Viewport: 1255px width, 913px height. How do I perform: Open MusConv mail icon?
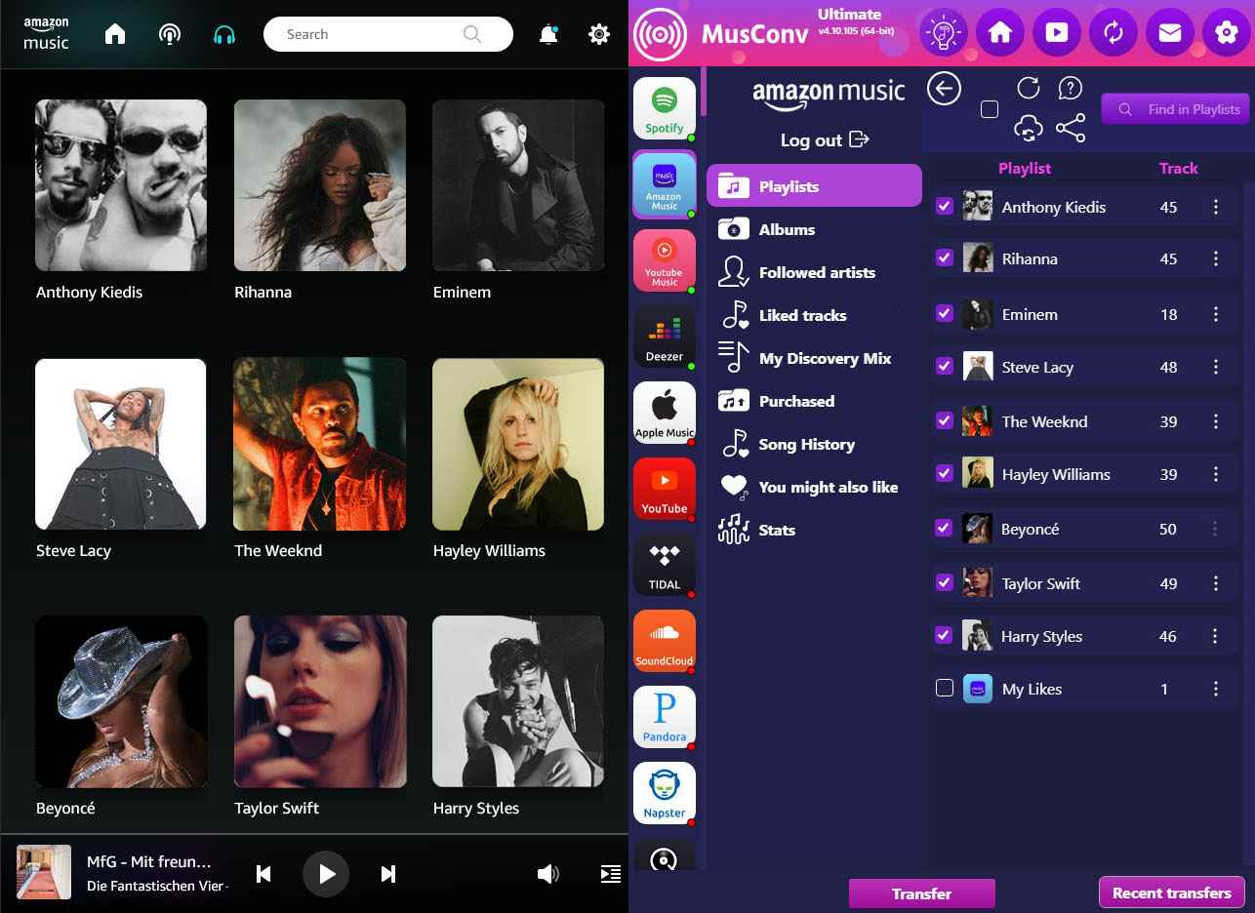point(1169,33)
